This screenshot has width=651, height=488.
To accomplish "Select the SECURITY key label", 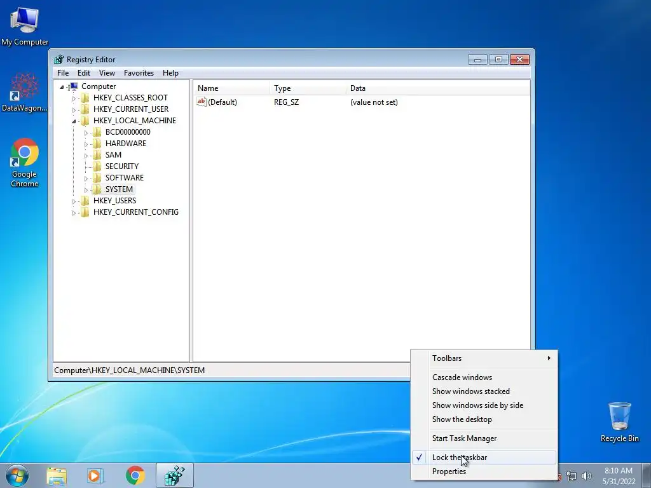I will 121,166.
